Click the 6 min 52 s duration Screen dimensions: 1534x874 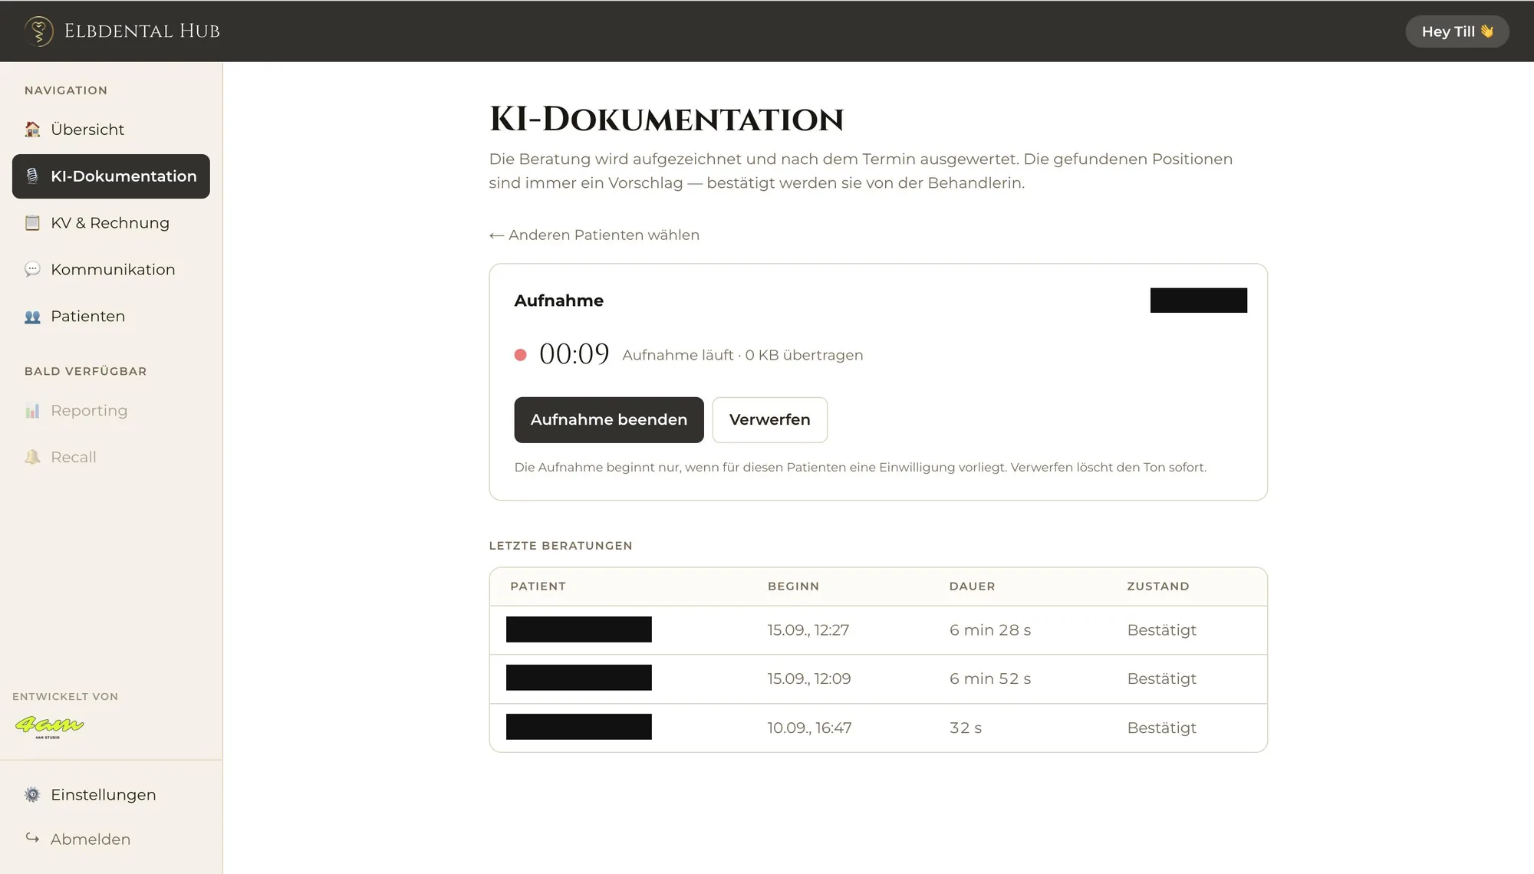tap(990, 679)
